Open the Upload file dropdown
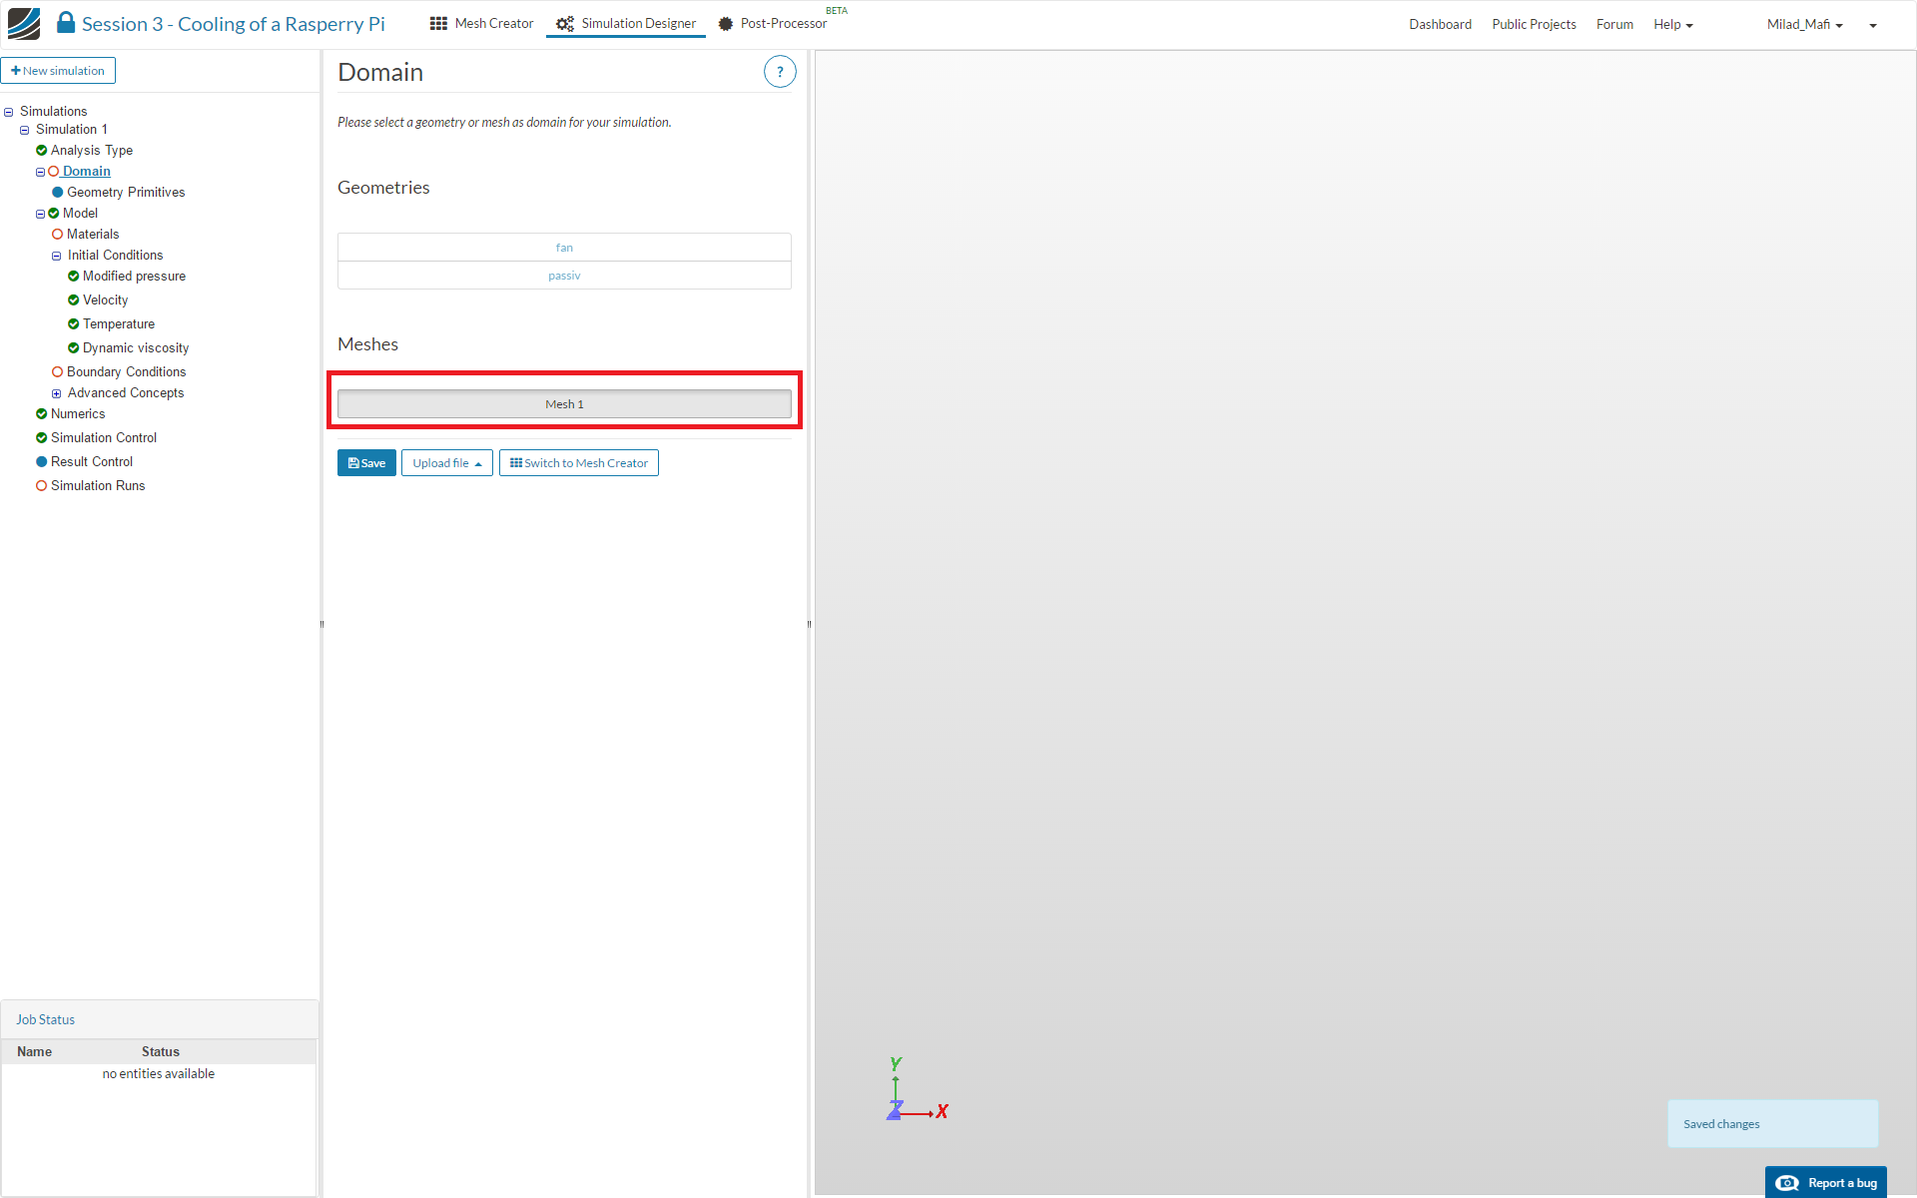 pos(446,463)
